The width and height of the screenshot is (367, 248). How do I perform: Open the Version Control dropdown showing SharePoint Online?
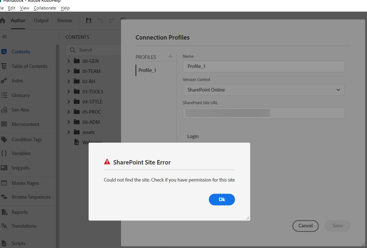click(263, 90)
